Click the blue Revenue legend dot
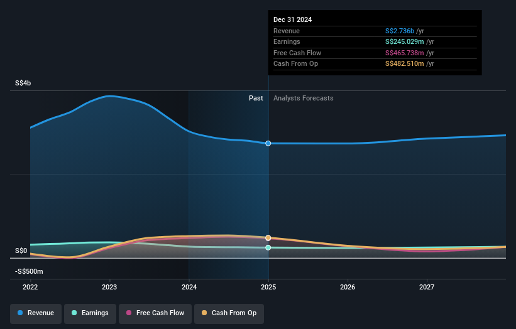The height and width of the screenshot is (329, 516). [x=20, y=313]
